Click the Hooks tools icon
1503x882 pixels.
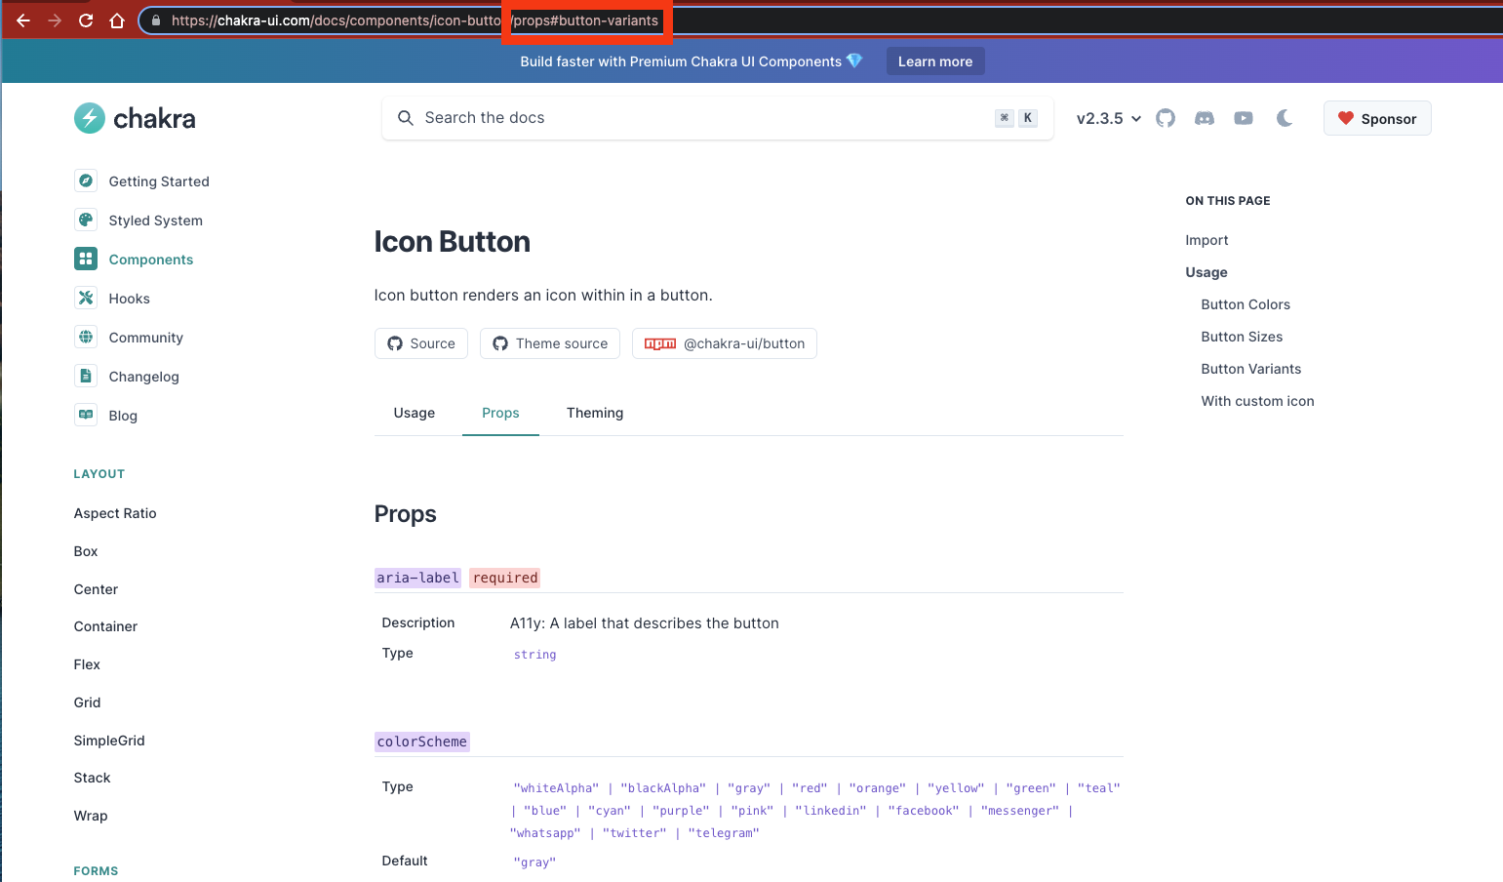(86, 298)
